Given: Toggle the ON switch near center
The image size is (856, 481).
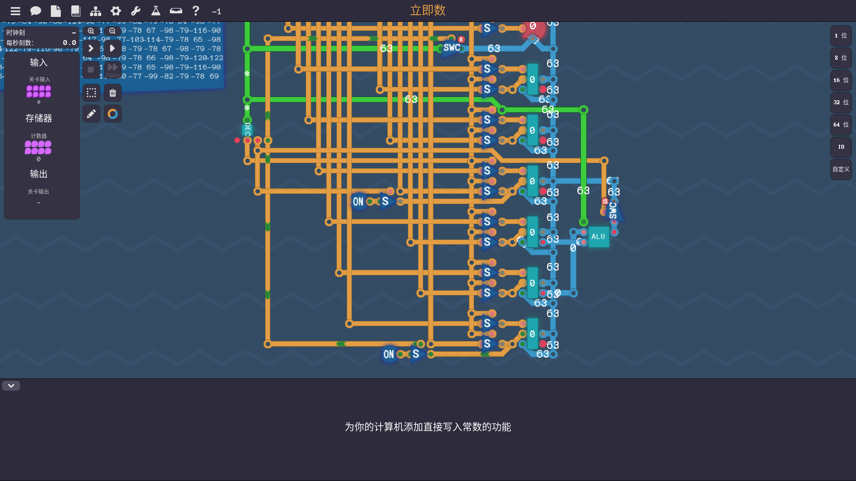Looking at the screenshot, I should [x=358, y=202].
